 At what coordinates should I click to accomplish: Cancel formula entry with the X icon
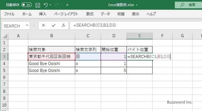tap(44, 25)
